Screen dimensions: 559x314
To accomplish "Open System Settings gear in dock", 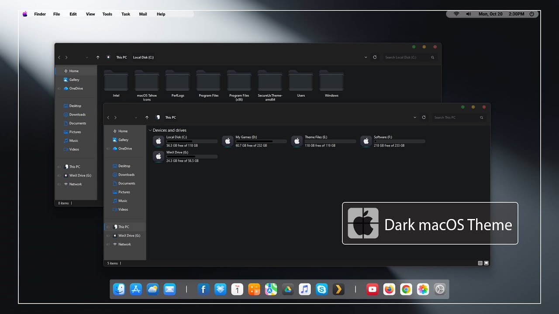I will 440,289.
